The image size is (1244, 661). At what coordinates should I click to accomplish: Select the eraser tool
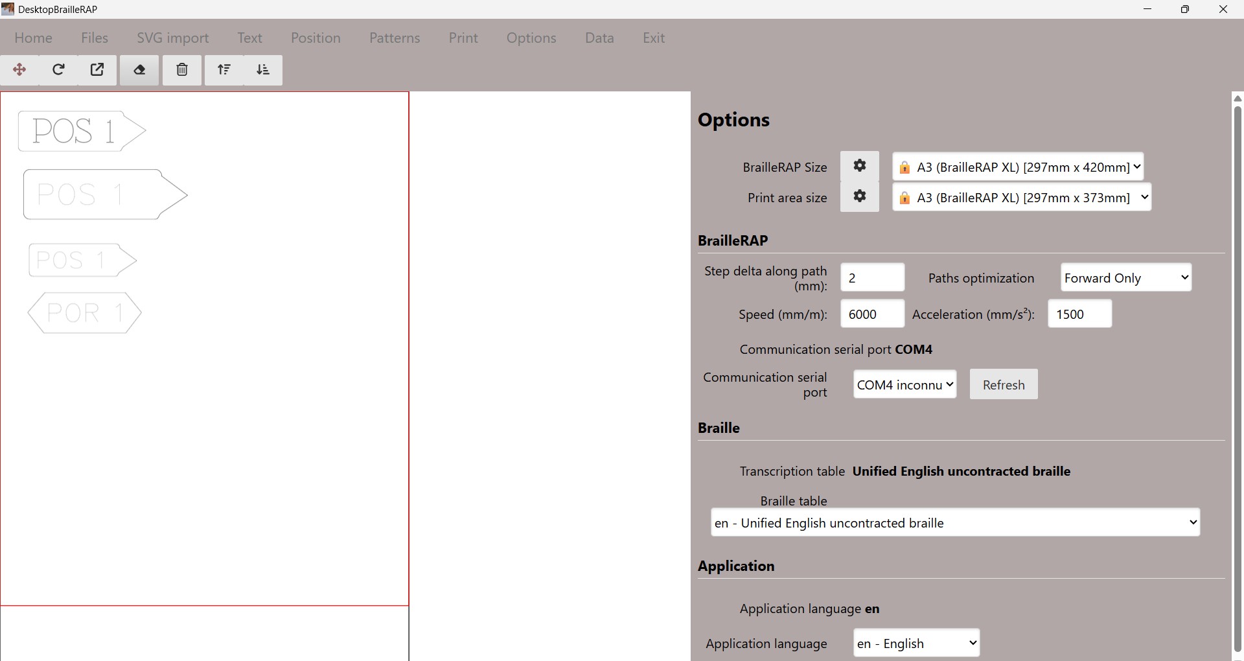(x=139, y=70)
